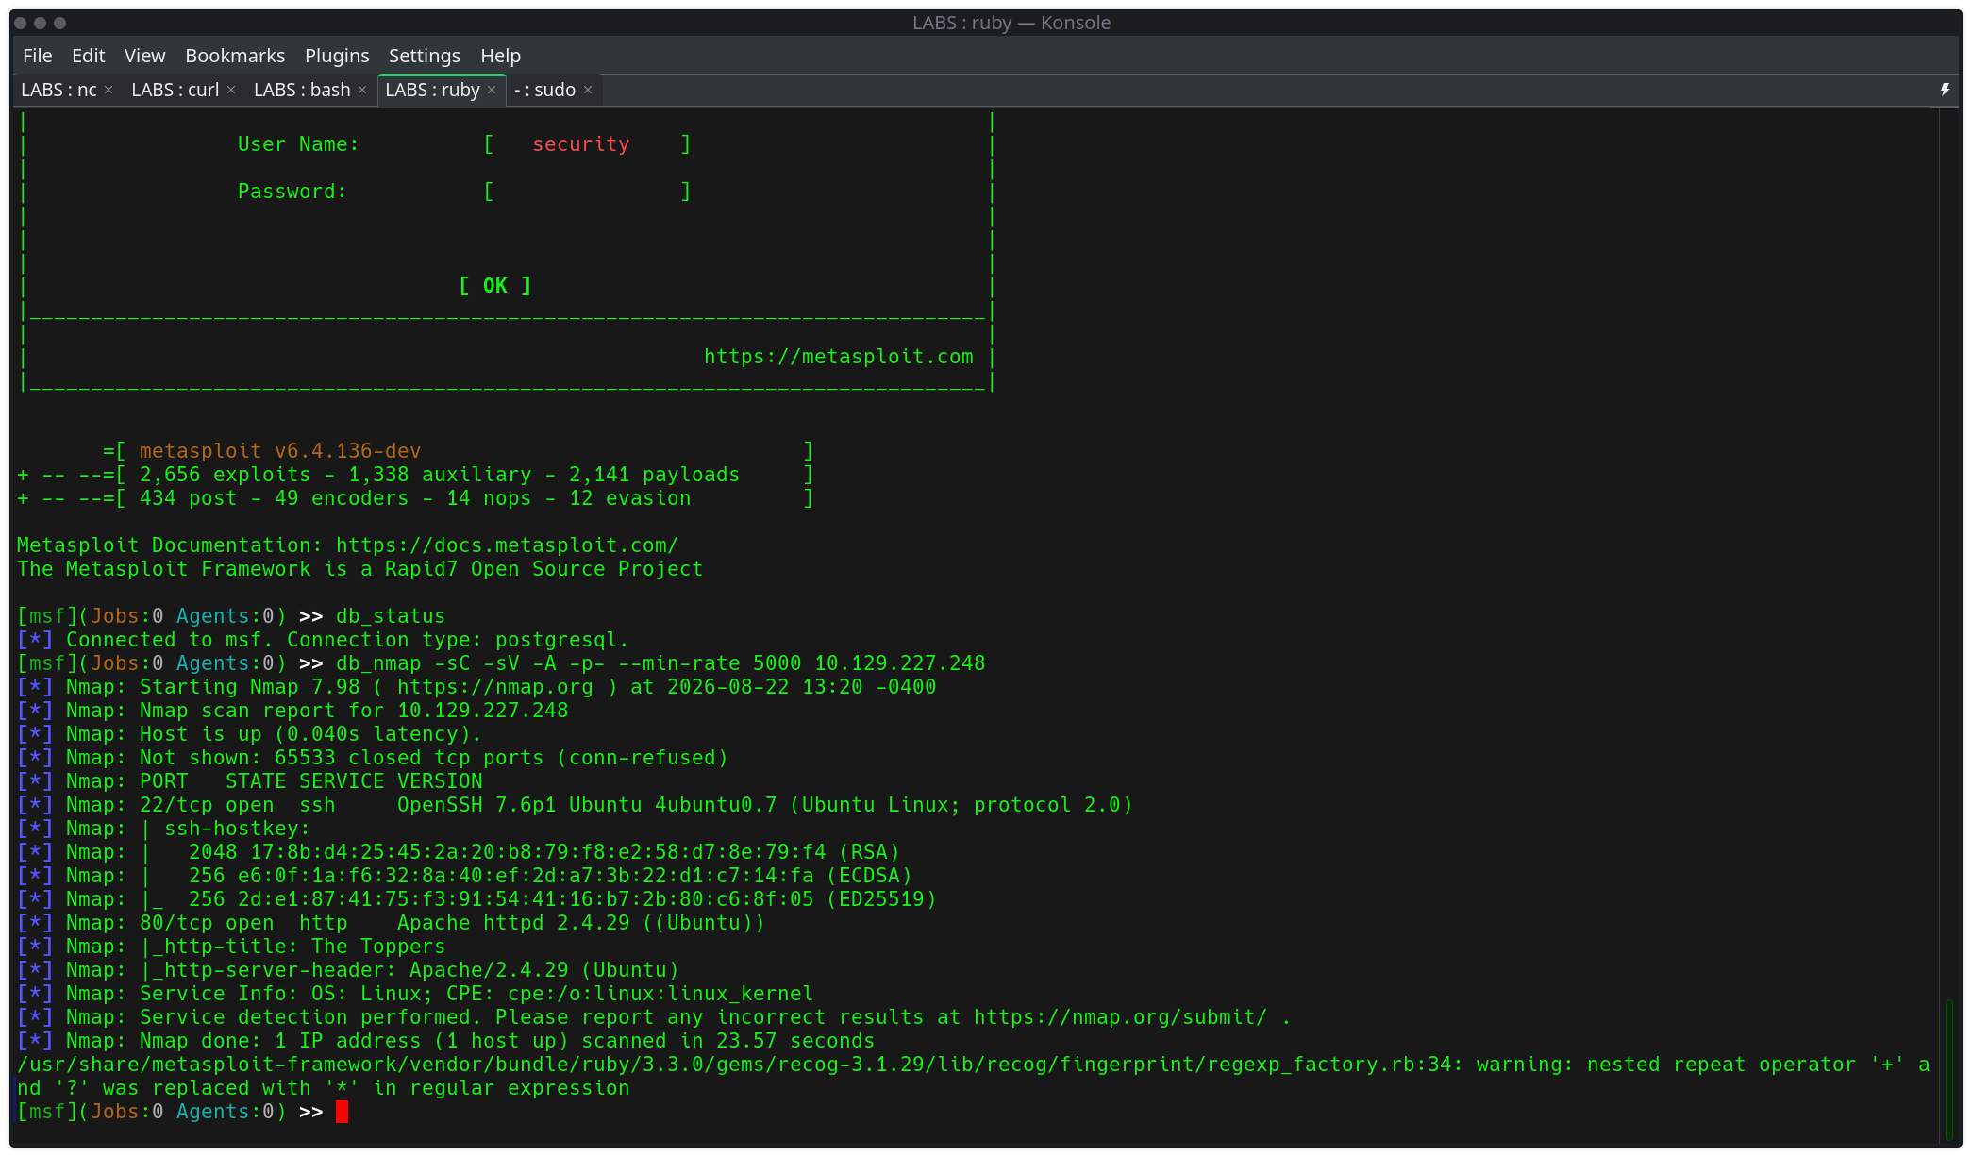Viewport: 1972px width, 1157px height.
Task: Click the '2,656 exploits' statistics line
Action: tap(415, 475)
